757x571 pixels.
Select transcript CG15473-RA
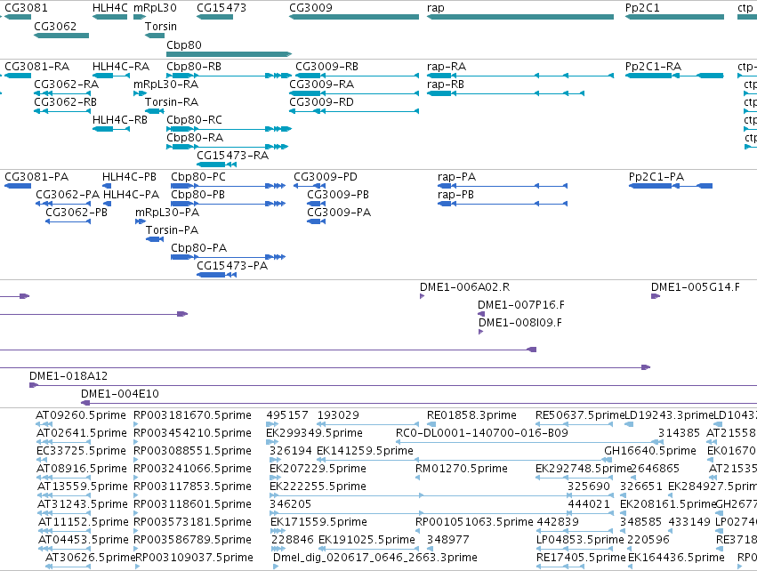click(232, 156)
